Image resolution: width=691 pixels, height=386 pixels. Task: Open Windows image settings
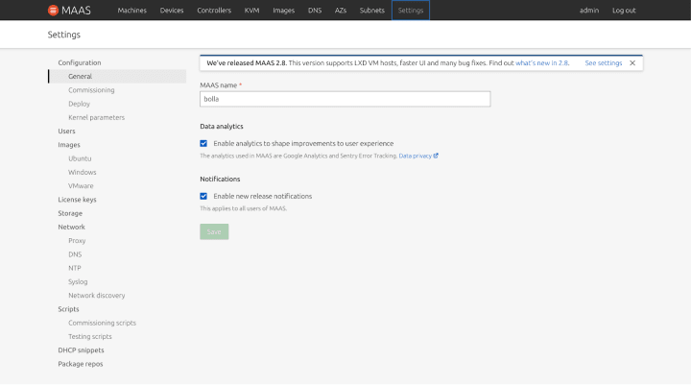click(82, 172)
